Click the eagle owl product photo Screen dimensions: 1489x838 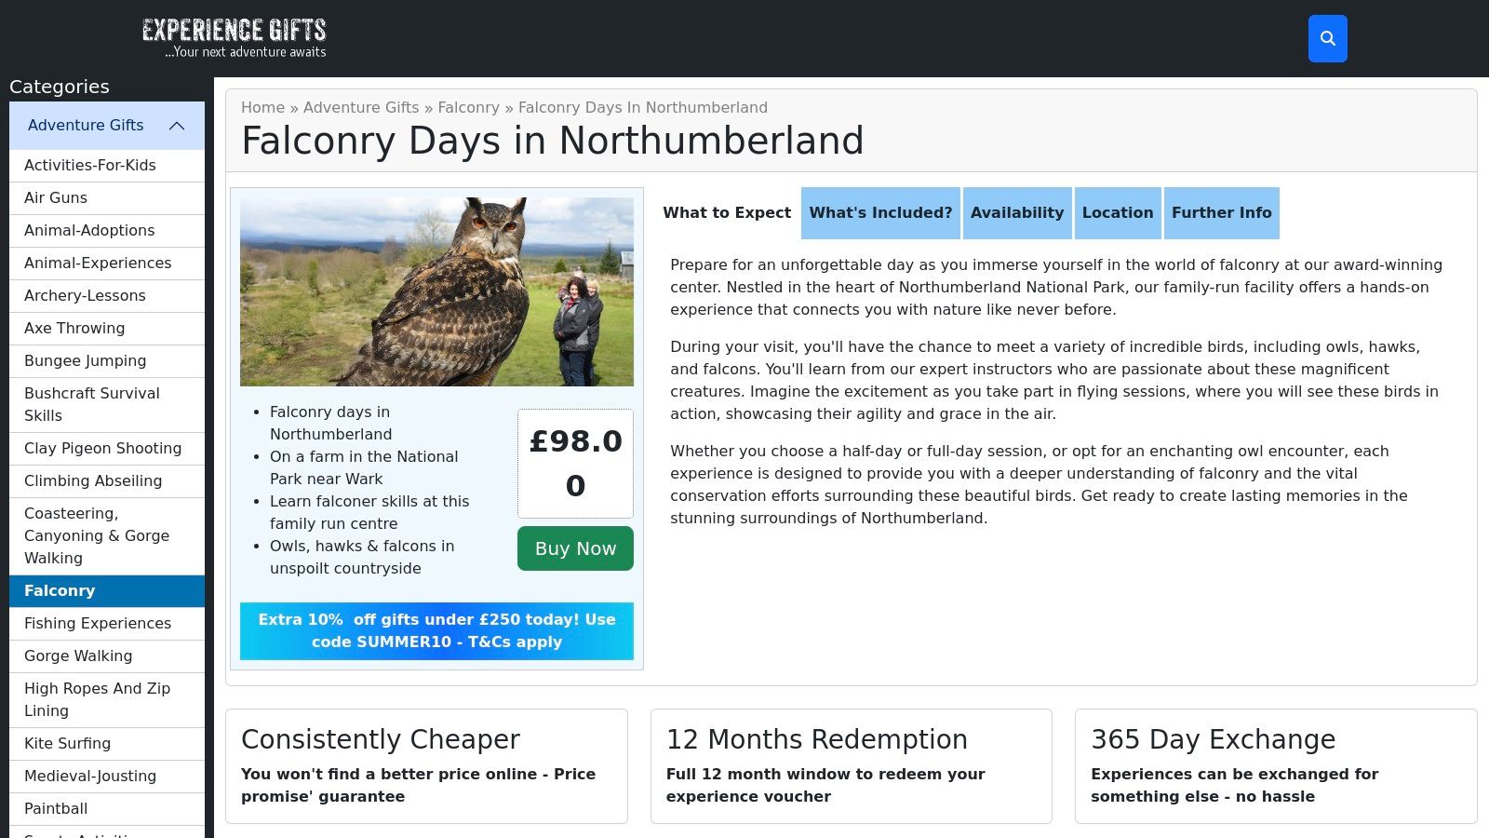tap(436, 291)
